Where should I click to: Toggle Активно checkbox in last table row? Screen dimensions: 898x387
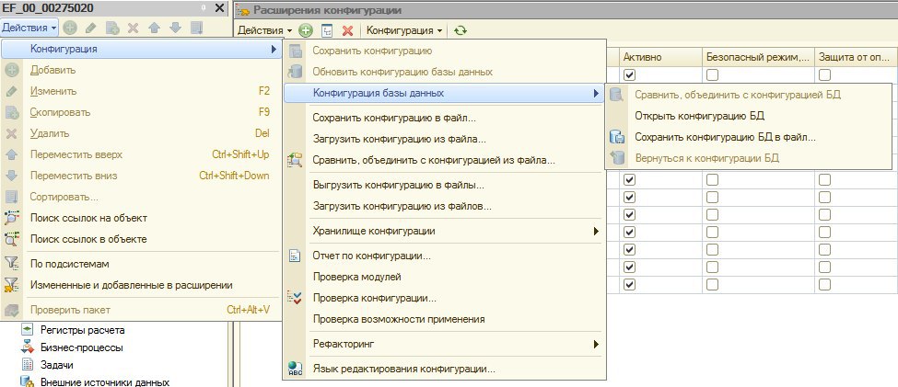click(x=629, y=284)
